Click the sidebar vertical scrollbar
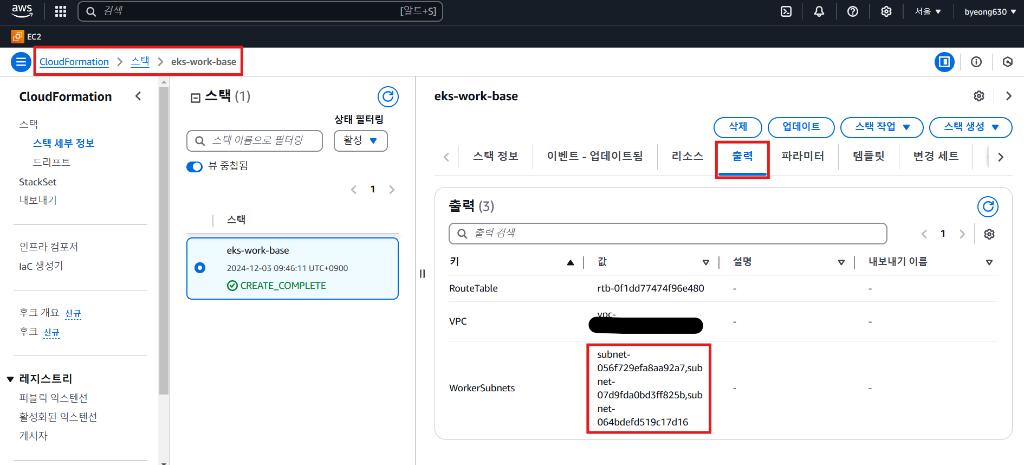Viewport: 1024px width, 465px height. [x=164, y=240]
